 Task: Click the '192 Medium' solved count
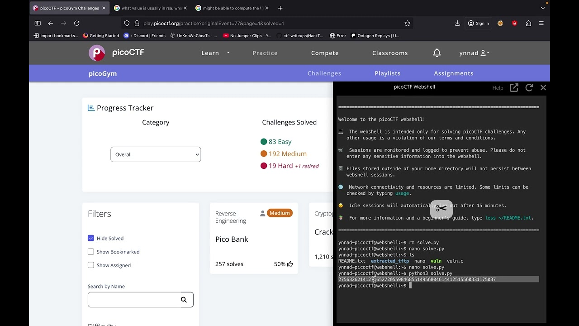point(284,154)
